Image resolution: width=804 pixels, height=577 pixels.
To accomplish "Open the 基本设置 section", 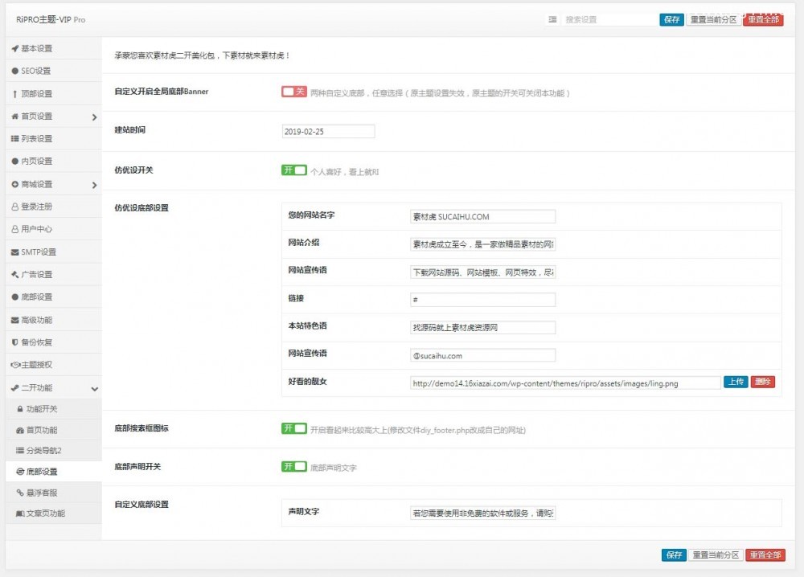I will tap(54, 49).
